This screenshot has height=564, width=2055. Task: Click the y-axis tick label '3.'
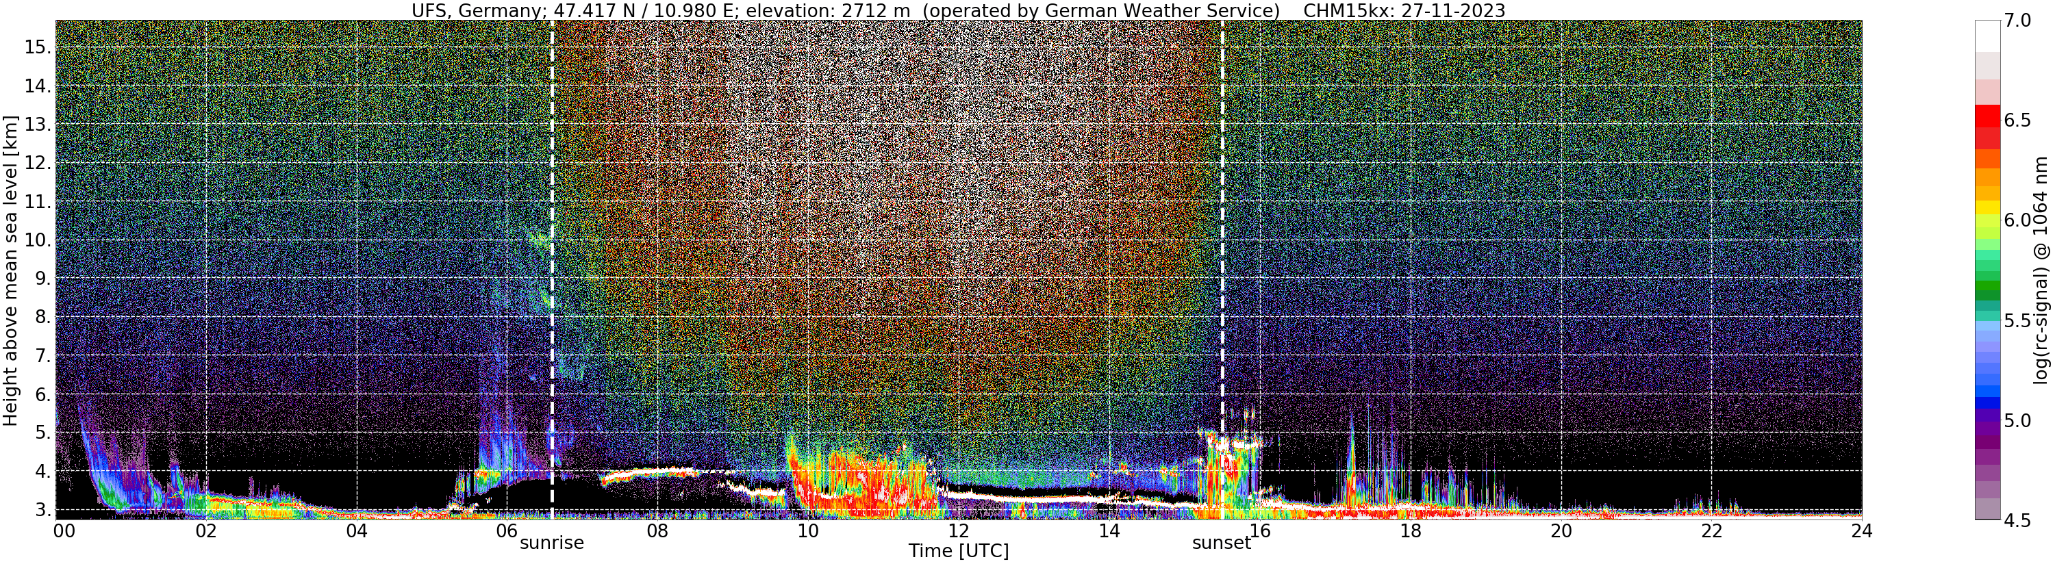[x=42, y=510]
